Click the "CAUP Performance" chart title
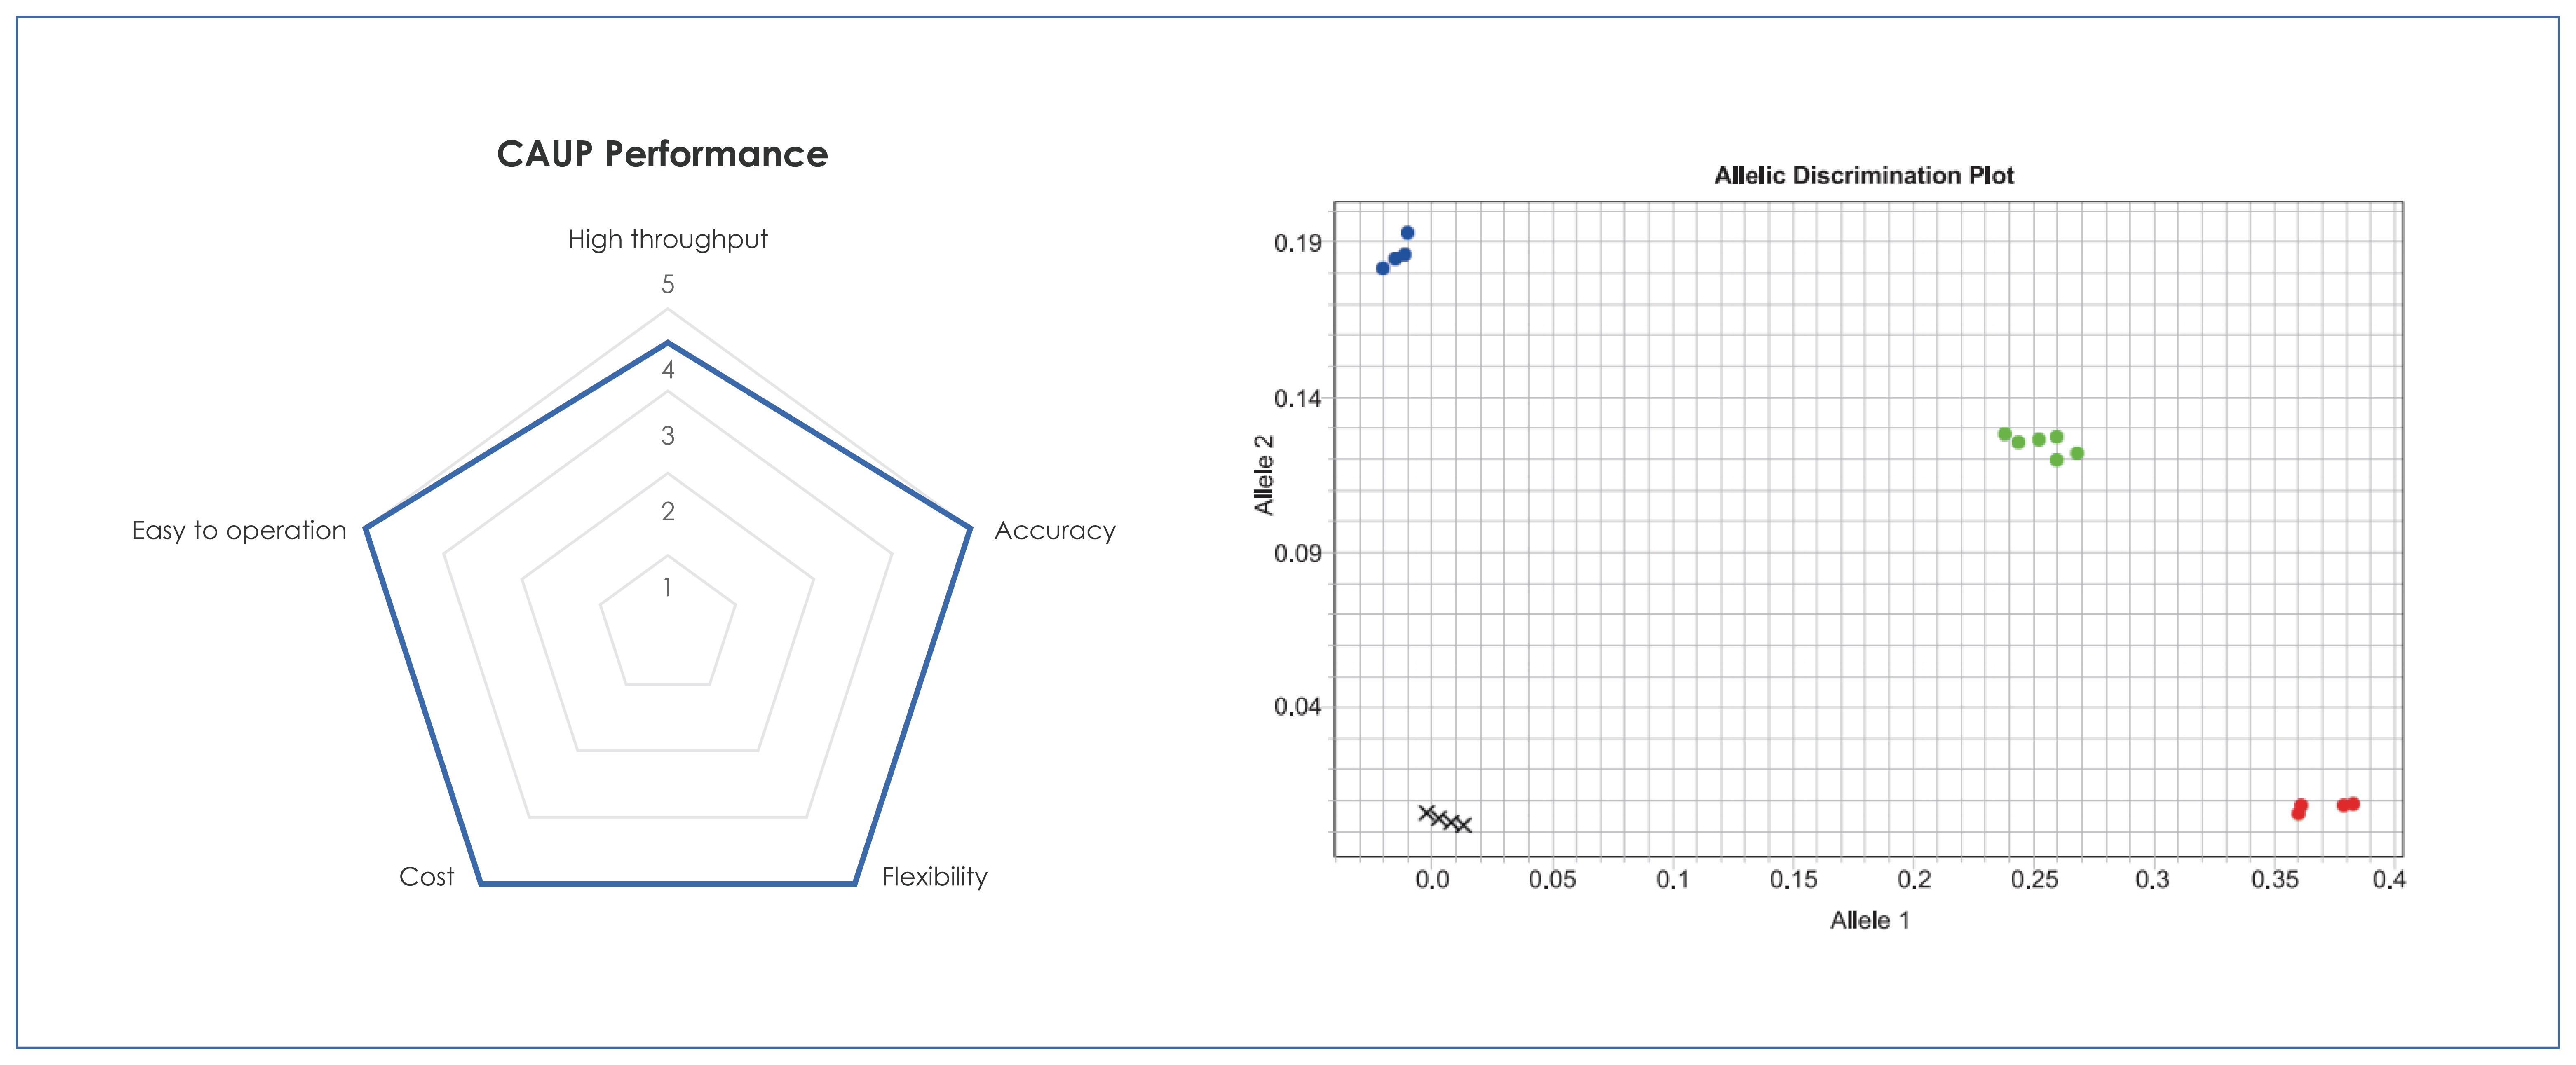The height and width of the screenshot is (1065, 2576). pyautogui.click(x=662, y=154)
